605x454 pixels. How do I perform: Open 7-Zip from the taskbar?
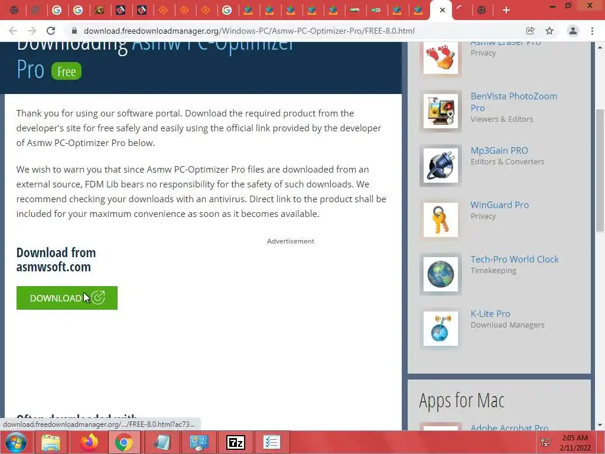point(235,442)
